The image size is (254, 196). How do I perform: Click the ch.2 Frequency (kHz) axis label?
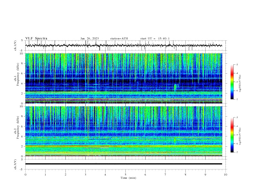coord(17,127)
